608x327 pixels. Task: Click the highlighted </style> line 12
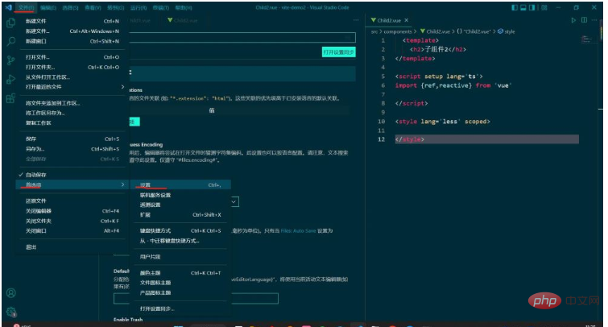coord(486,139)
